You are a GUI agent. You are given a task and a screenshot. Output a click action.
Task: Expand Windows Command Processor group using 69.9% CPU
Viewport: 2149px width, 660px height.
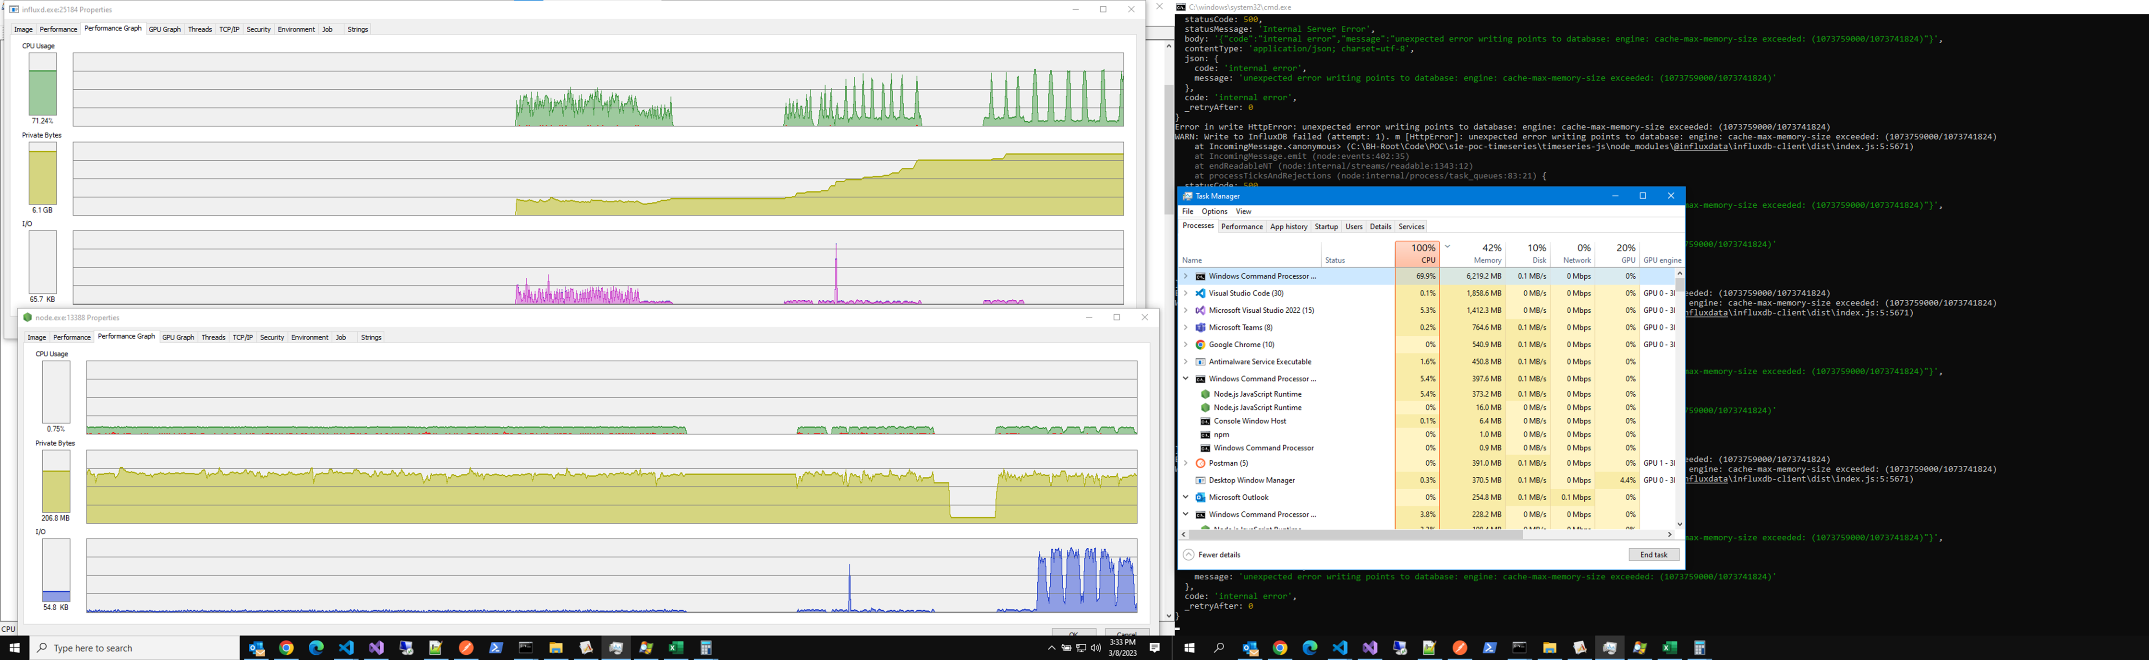(x=1186, y=276)
